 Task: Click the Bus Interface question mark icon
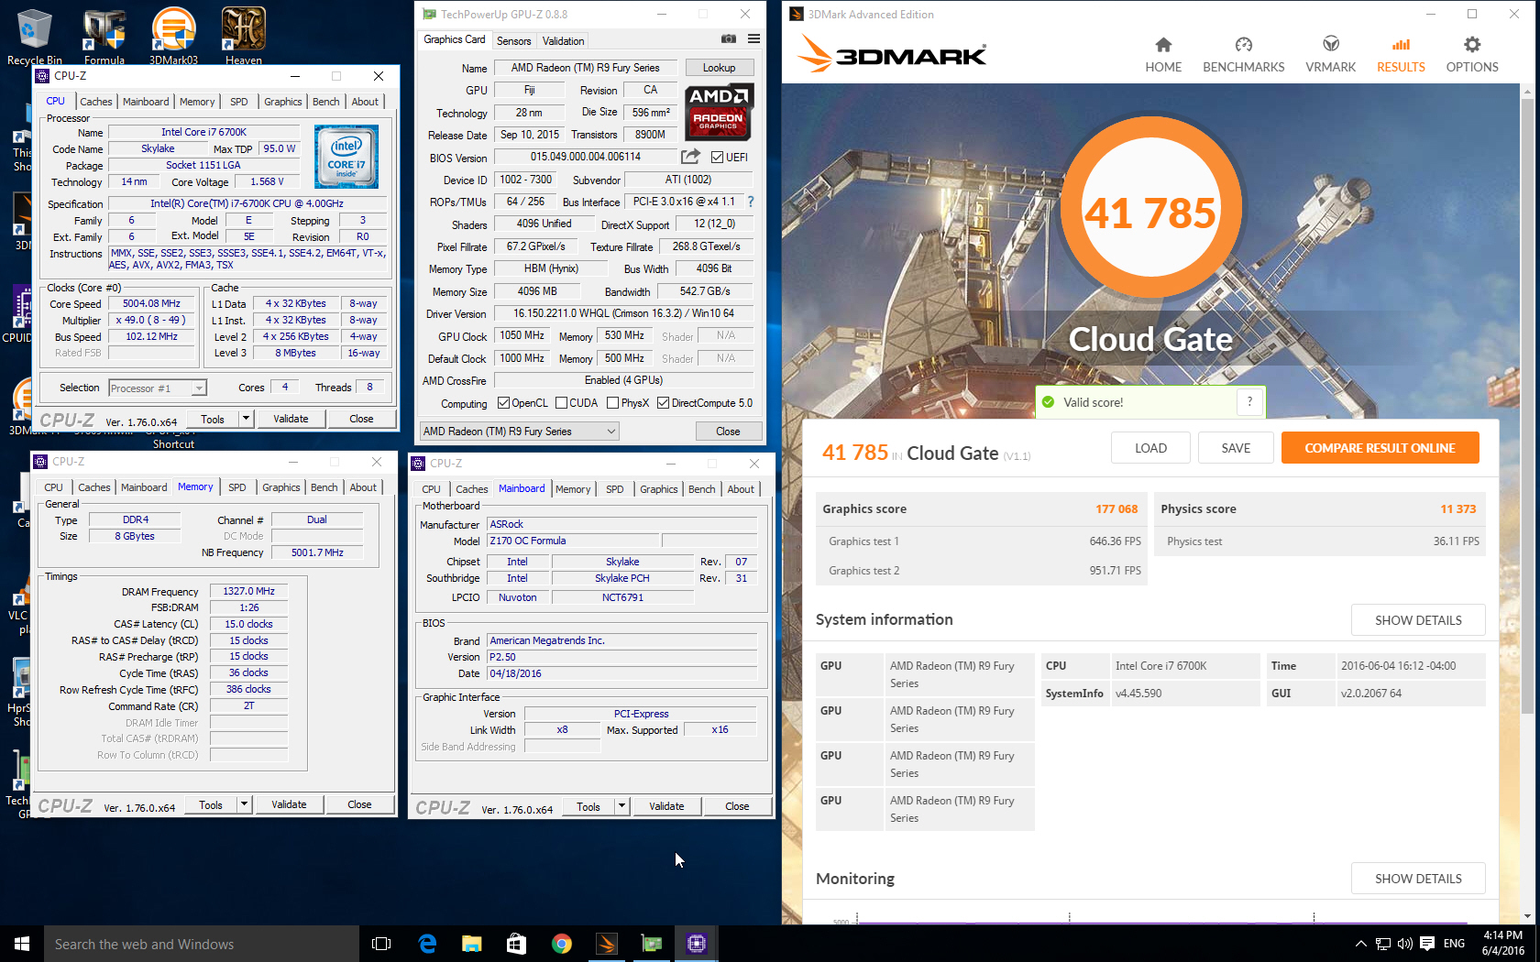751,202
